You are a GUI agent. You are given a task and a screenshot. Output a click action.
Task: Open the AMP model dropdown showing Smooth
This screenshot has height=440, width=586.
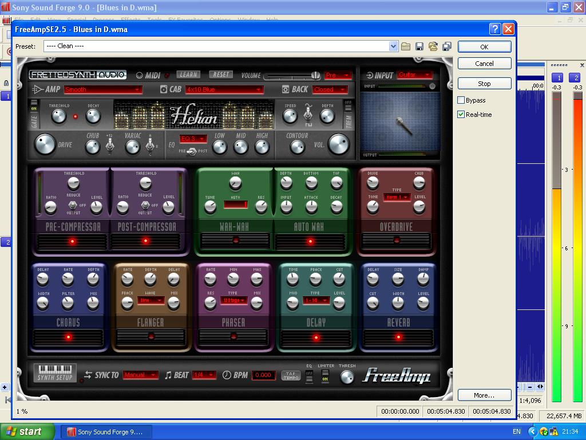coord(103,89)
